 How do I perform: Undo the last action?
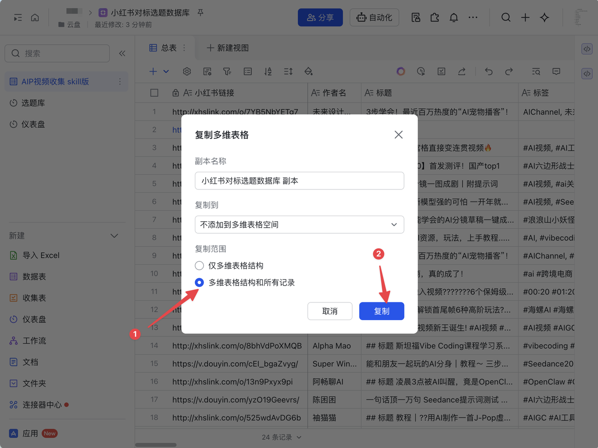coord(489,71)
